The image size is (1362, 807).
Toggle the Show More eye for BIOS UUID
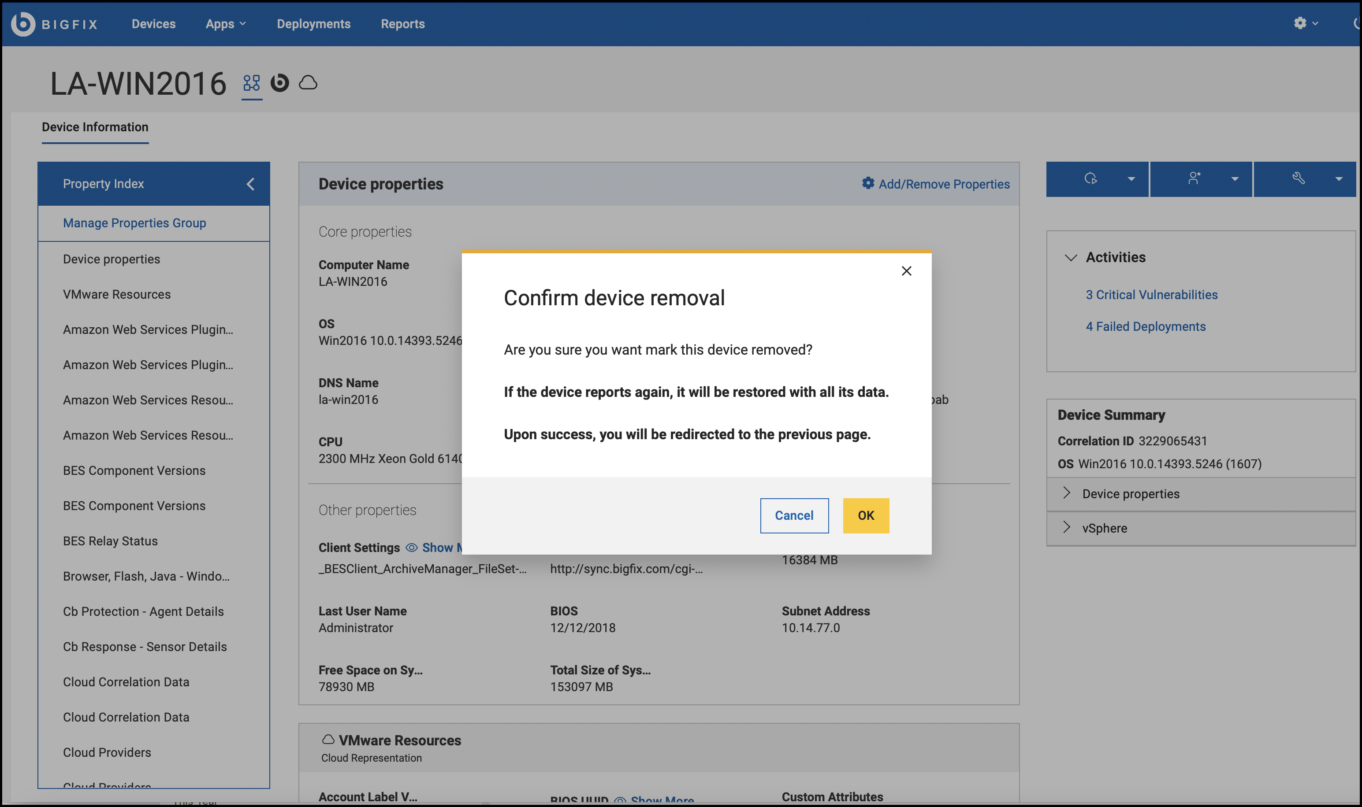(x=620, y=800)
